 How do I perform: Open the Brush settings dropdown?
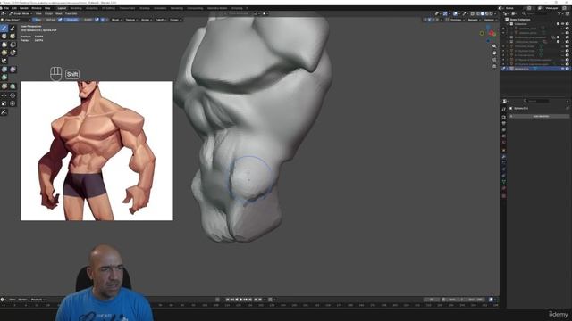pos(116,20)
